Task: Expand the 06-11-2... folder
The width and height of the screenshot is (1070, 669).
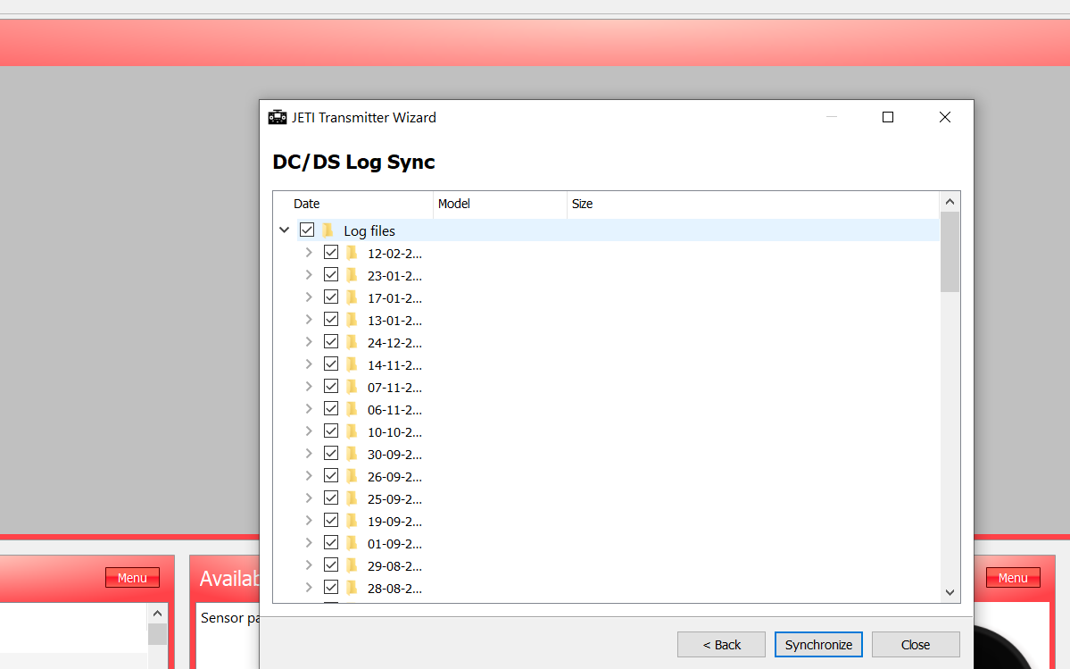Action: click(x=309, y=409)
